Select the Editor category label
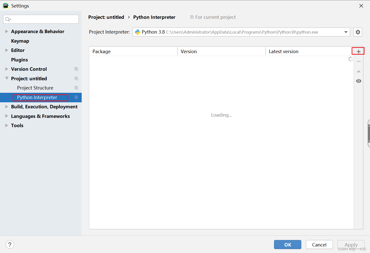Viewport: 370px width, 253px height. click(x=18, y=50)
